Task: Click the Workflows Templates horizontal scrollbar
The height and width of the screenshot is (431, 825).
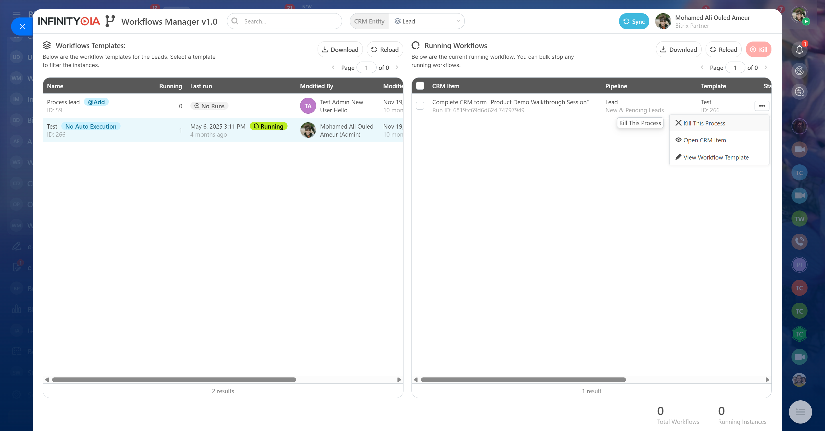Action: 174,380
